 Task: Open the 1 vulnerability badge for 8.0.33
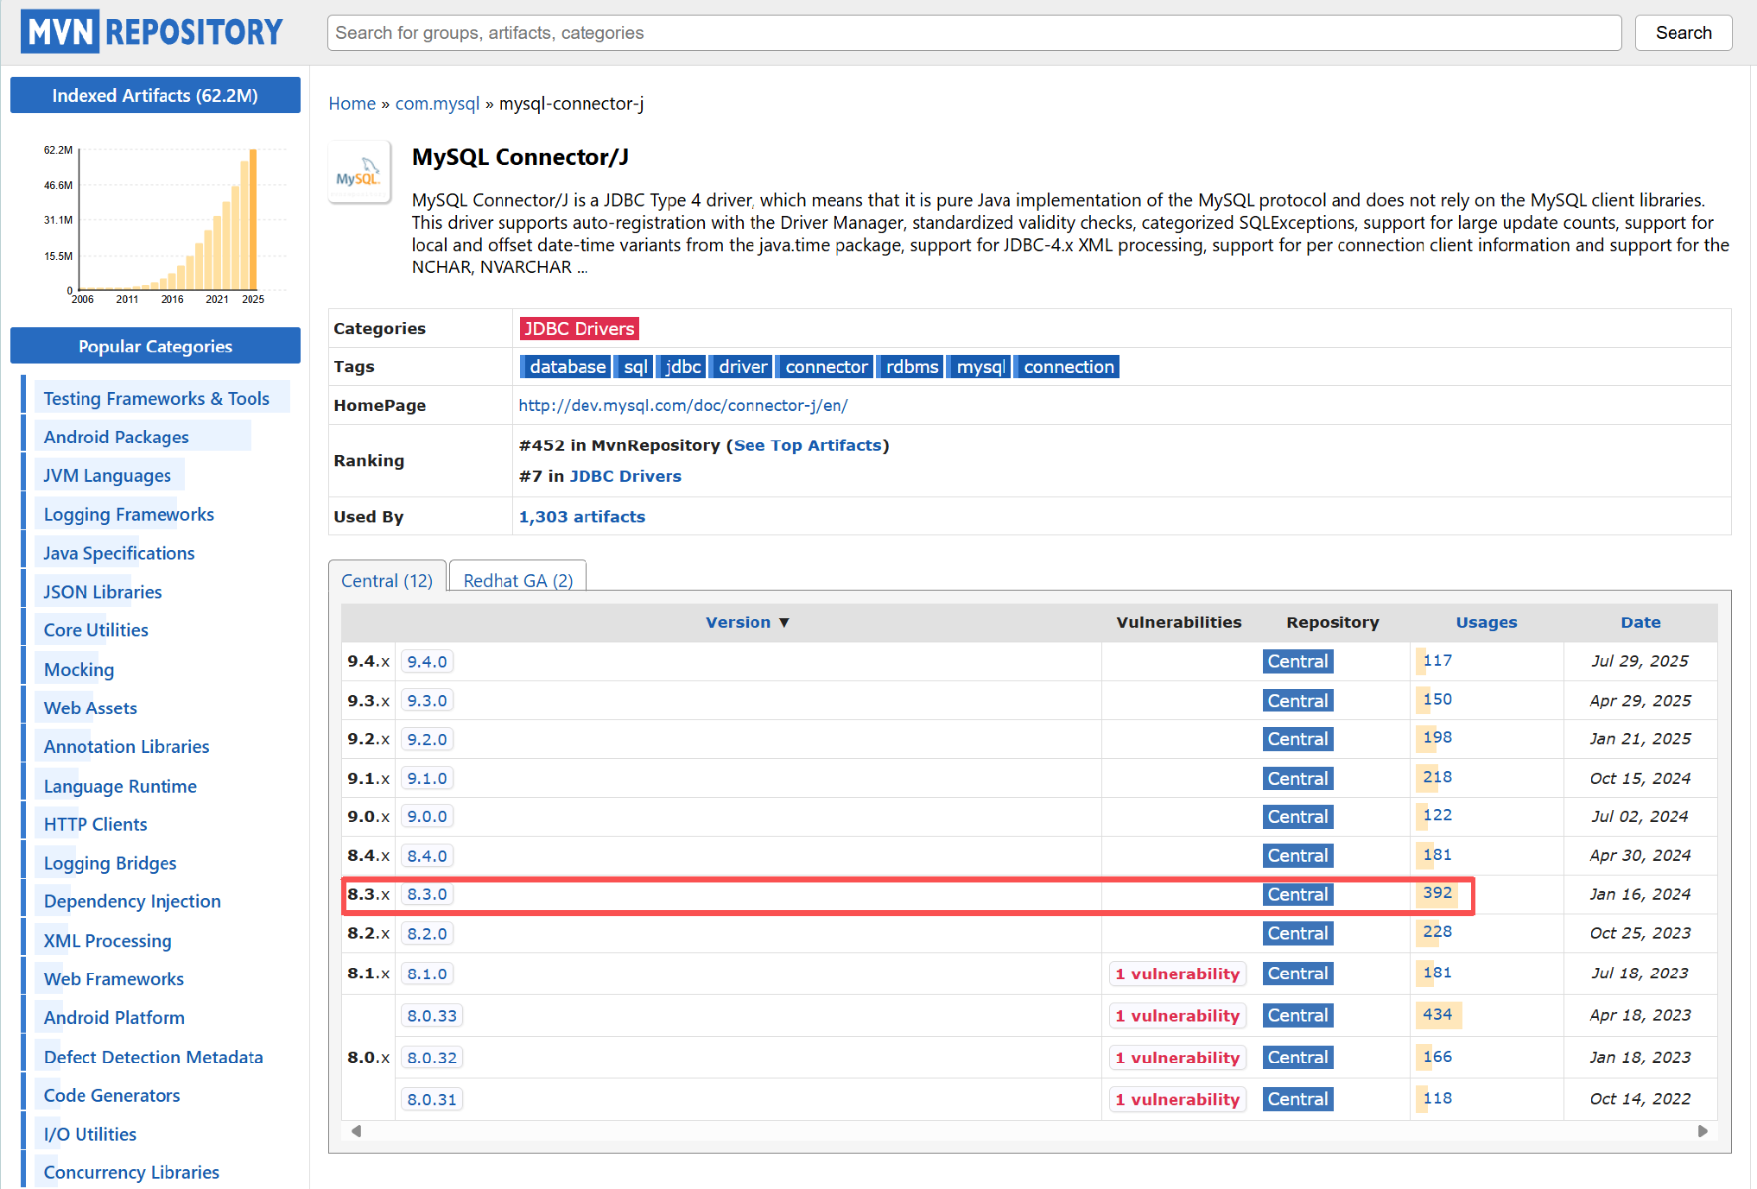[1177, 1016]
